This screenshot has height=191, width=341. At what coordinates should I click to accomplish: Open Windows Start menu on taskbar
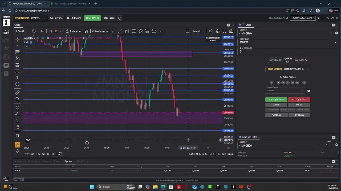click(92, 187)
